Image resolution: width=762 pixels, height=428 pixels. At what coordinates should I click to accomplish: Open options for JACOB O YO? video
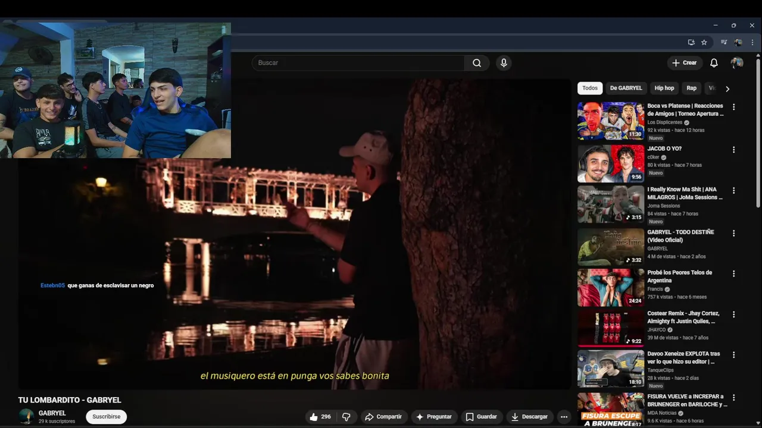pyautogui.click(x=733, y=150)
